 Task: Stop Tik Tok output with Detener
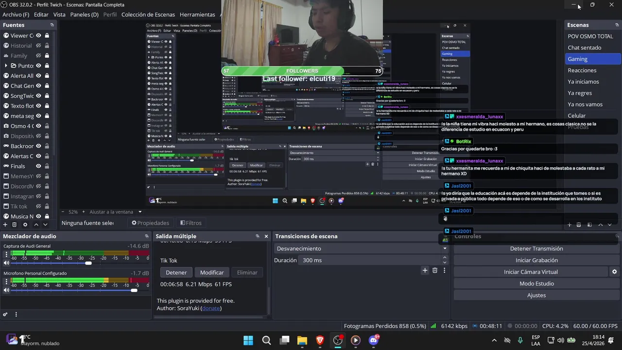[176, 272]
